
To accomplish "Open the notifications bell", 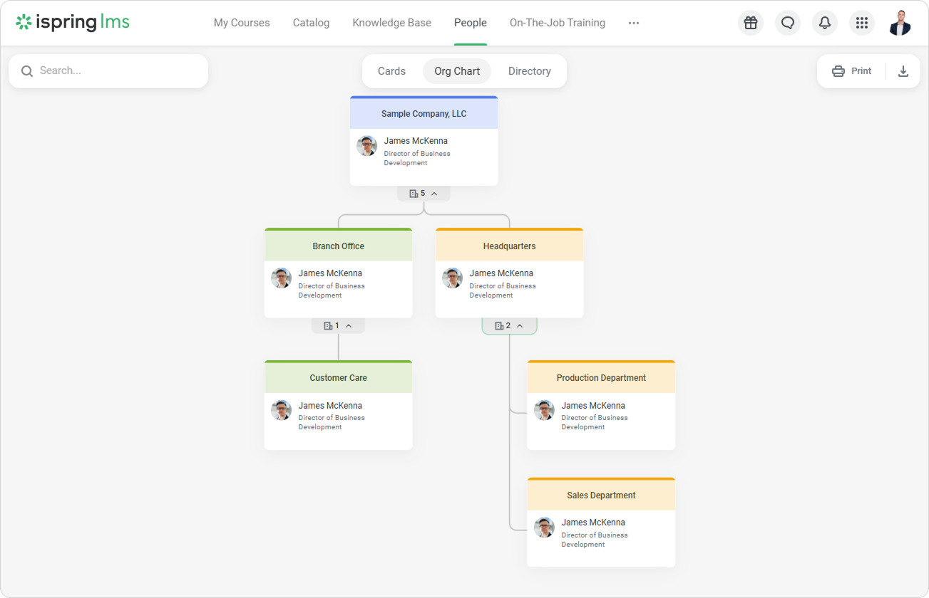I will pos(825,23).
